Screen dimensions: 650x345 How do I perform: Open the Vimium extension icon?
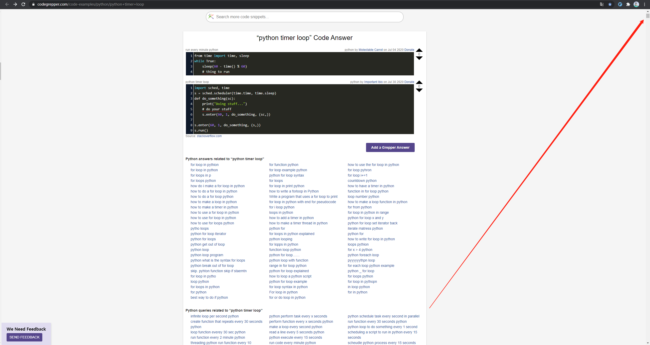coord(620,4)
